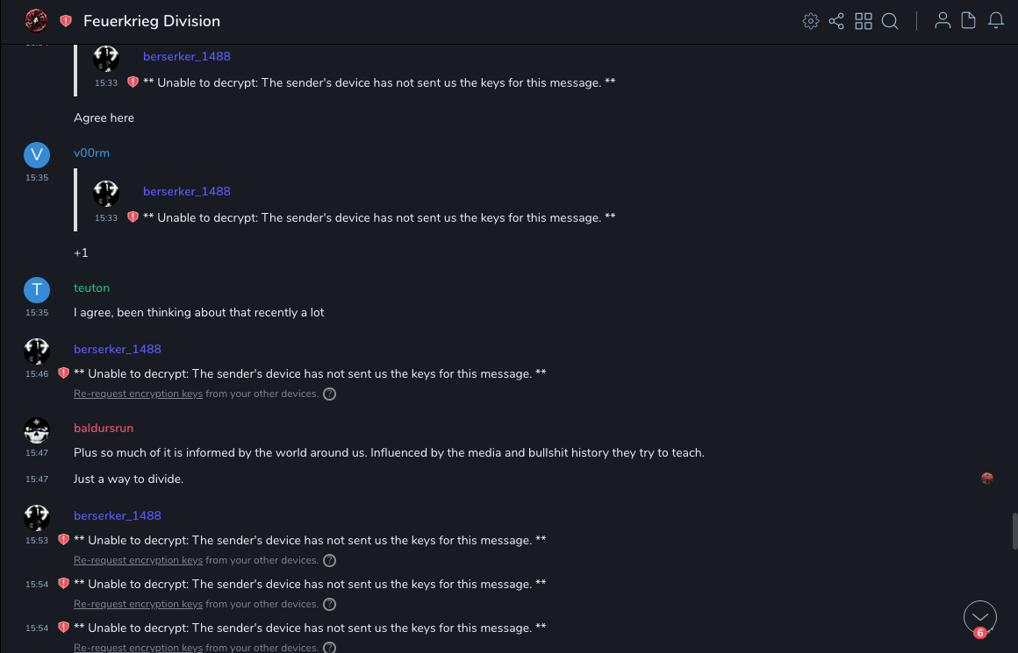
Task: Open room settings gear icon
Action: 811,21
